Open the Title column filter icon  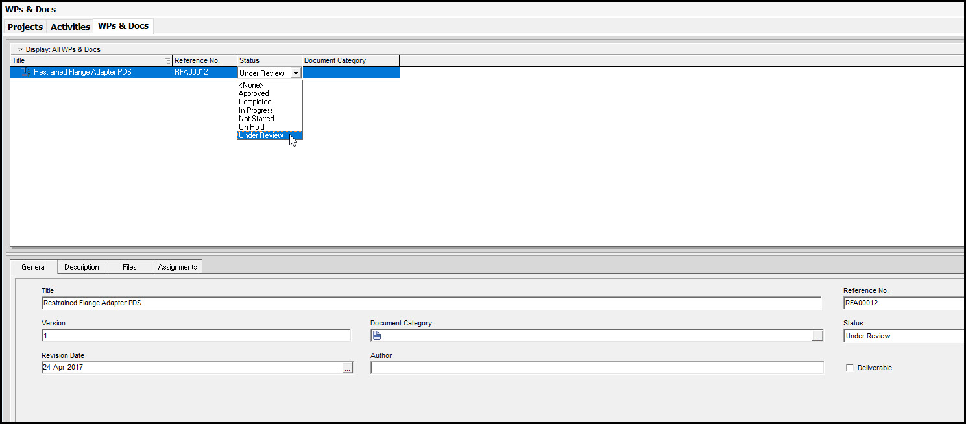(x=168, y=60)
